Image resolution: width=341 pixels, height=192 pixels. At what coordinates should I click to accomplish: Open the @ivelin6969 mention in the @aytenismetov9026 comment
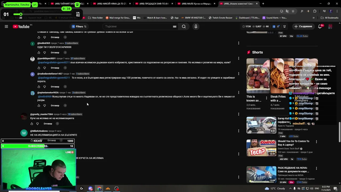pyautogui.click(x=44, y=97)
